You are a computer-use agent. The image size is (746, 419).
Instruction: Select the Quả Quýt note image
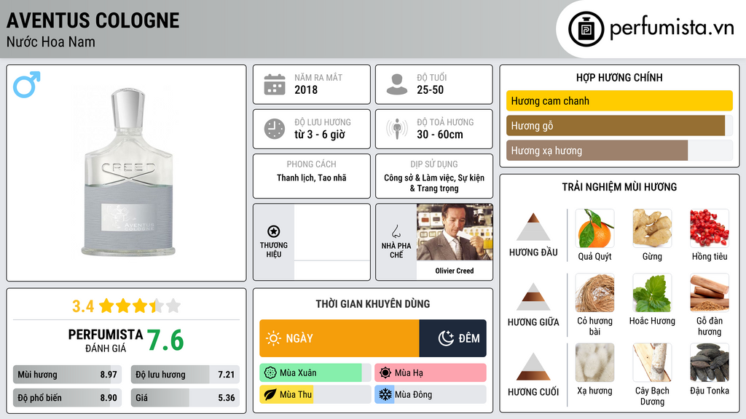pos(594,228)
